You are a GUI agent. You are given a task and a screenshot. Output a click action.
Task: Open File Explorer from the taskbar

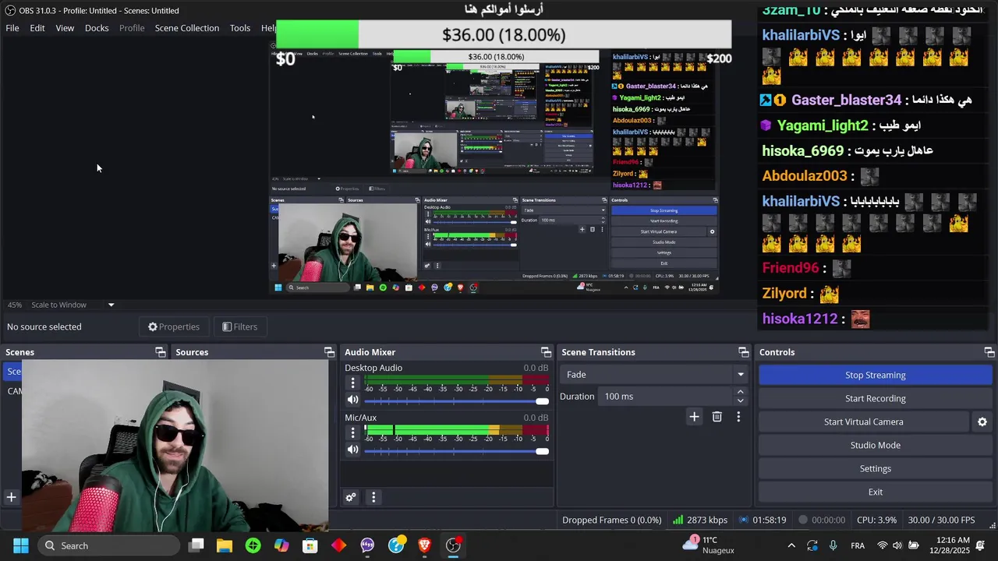[225, 545]
